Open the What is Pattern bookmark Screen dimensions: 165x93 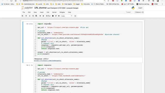click(x=98, y=4)
